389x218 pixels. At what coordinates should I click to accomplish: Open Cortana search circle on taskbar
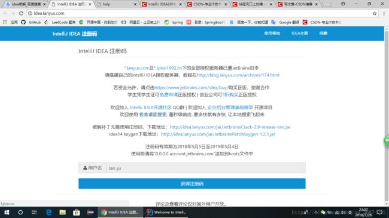coord(20,212)
